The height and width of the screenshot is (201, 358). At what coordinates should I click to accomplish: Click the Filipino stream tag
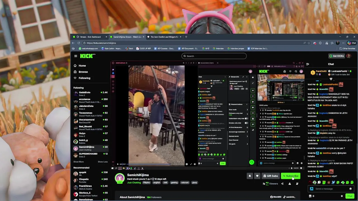click(x=147, y=183)
